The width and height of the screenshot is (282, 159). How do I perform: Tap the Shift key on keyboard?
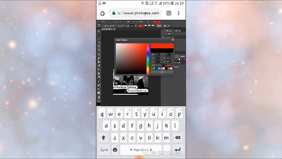coord(104,138)
